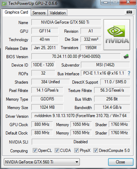Open the GPU selection dropdown
The width and height of the screenshot is (137, 169).
point(42,162)
